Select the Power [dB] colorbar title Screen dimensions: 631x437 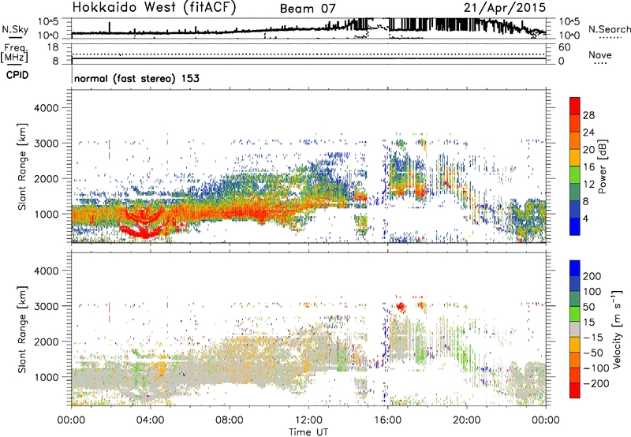(x=603, y=166)
